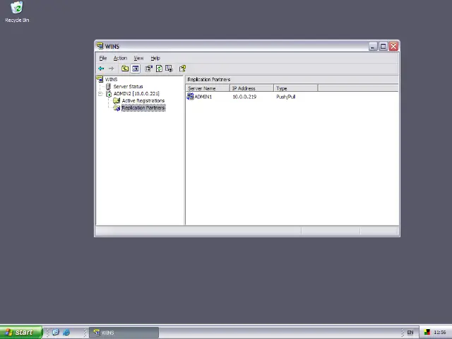Click the first quick launch icon
452x339 pixels.
click(56, 333)
